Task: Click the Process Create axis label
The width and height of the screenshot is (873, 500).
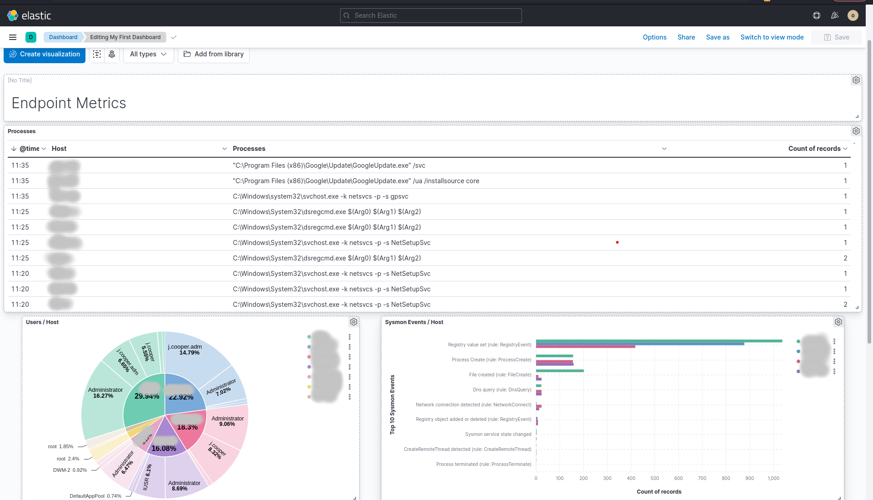Action: [492, 360]
